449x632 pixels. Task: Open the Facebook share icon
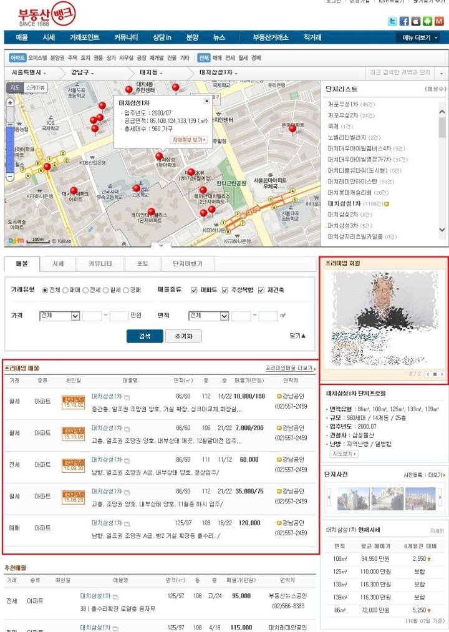404,21
